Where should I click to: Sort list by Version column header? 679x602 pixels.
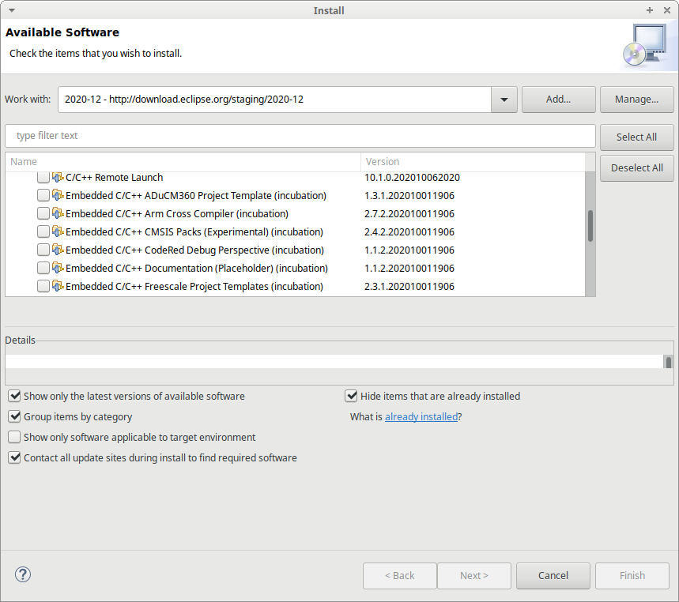[474, 161]
